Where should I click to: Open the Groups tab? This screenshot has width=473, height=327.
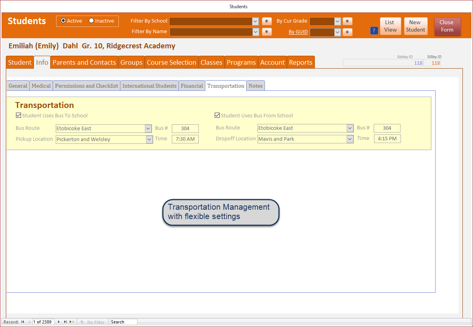[131, 62]
